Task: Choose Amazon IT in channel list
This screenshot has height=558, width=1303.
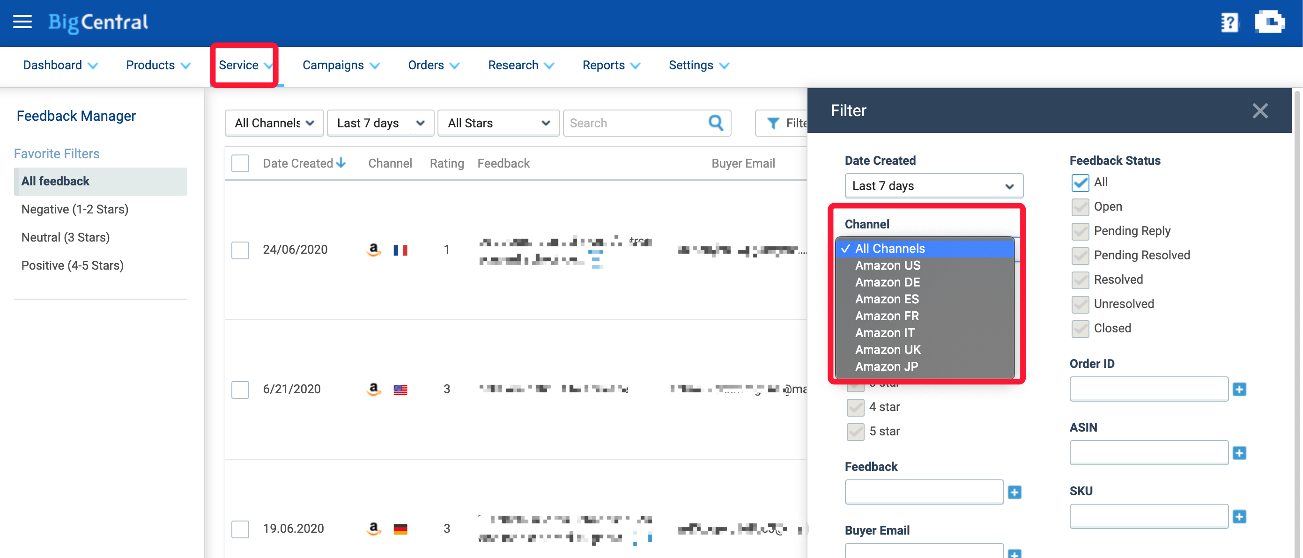Action: coord(925,332)
